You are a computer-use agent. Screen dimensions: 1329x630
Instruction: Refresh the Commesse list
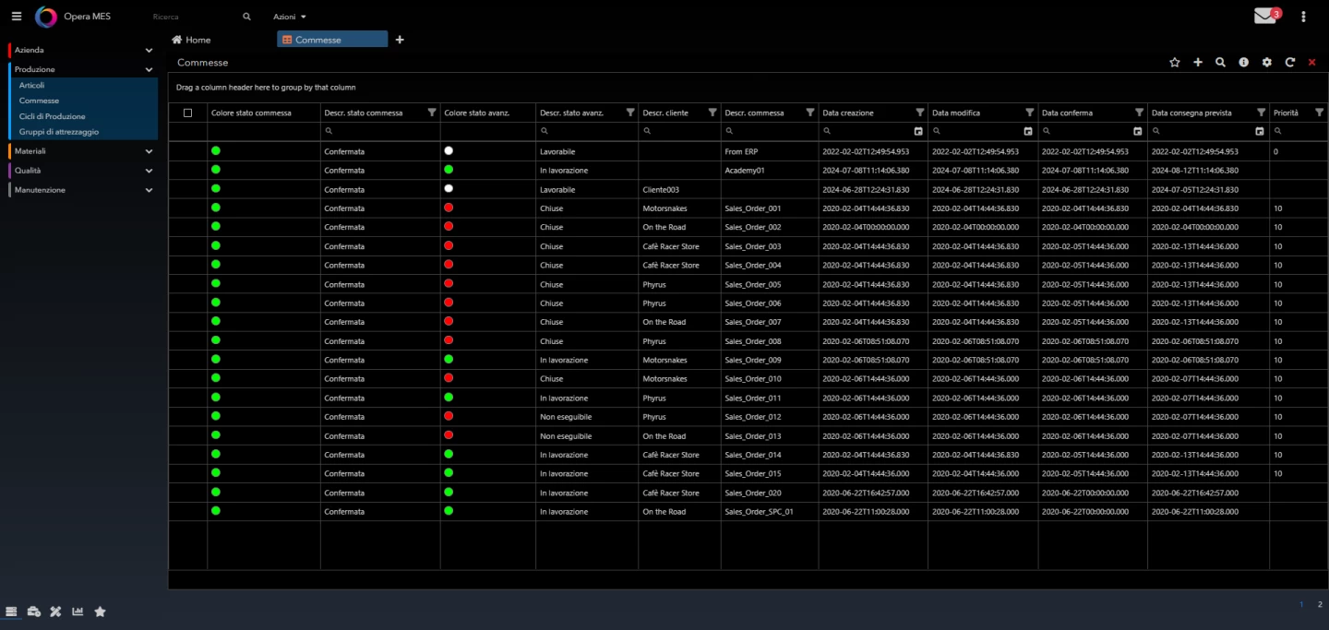pyautogui.click(x=1289, y=62)
